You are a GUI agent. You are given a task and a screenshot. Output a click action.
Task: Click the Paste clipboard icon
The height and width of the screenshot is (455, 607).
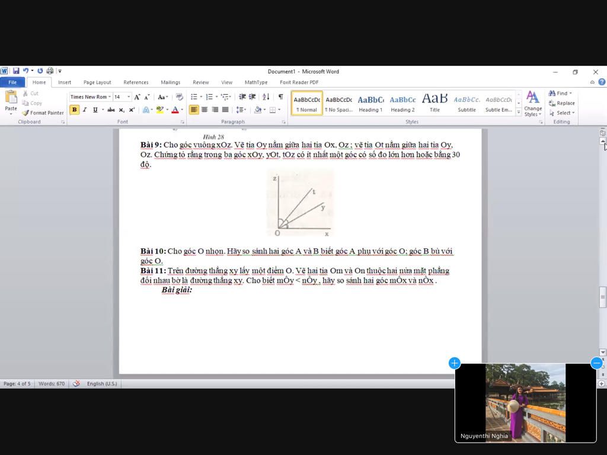coord(11,97)
